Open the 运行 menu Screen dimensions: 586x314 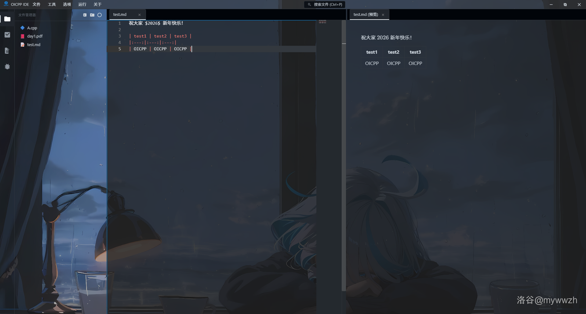82,5
